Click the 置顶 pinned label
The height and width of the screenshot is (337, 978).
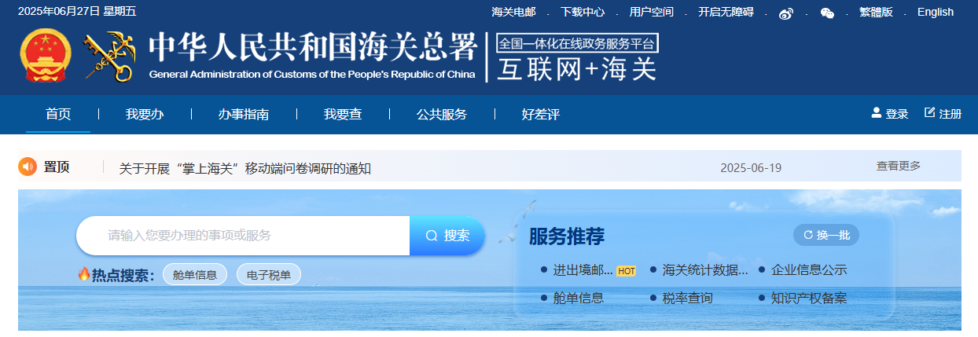pyautogui.click(x=57, y=167)
